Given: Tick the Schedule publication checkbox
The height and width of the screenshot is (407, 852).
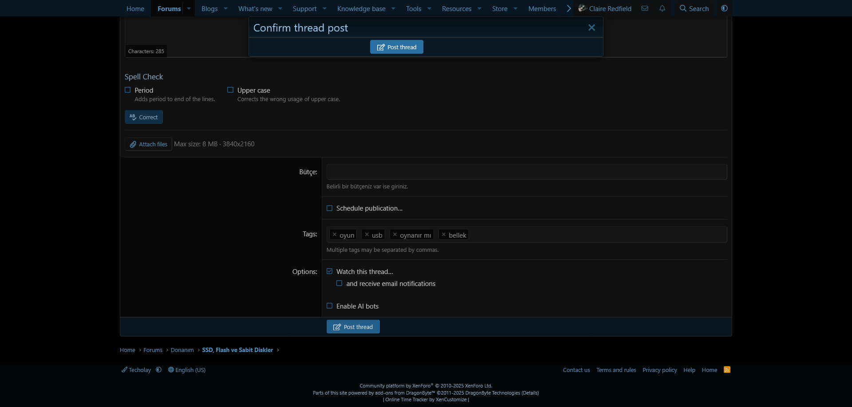Looking at the screenshot, I should (x=329, y=208).
